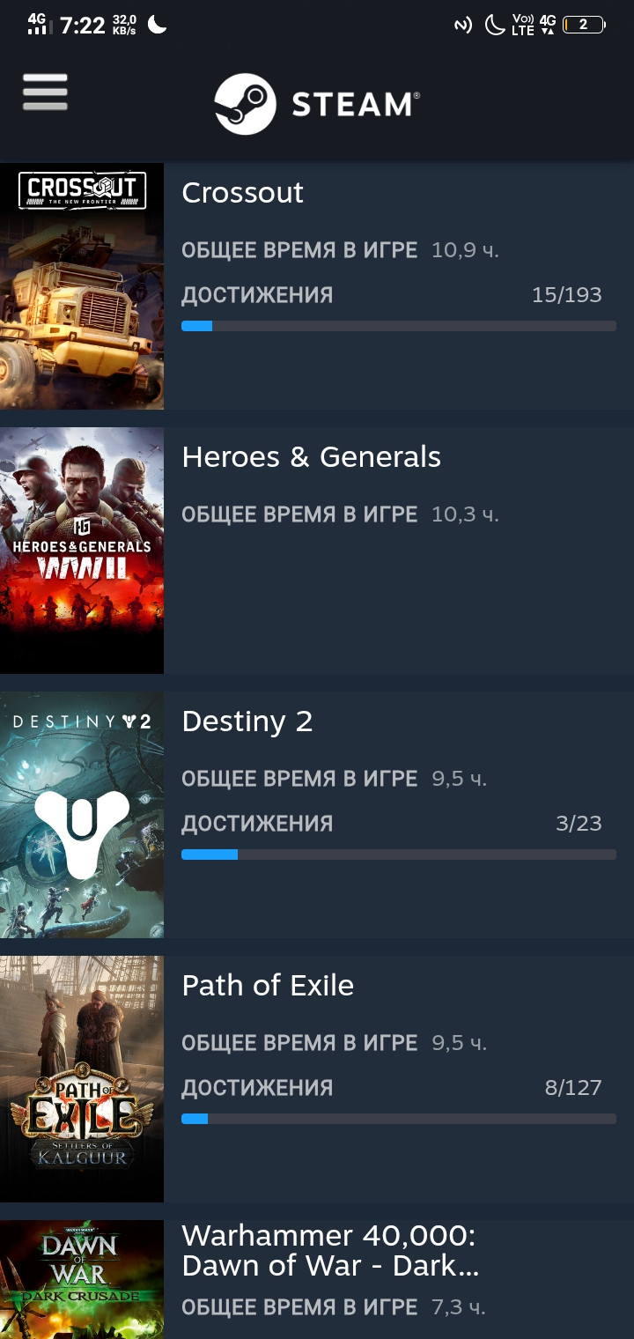The image size is (634, 1339).
Task: Select the Path of Exile title
Action: (268, 986)
